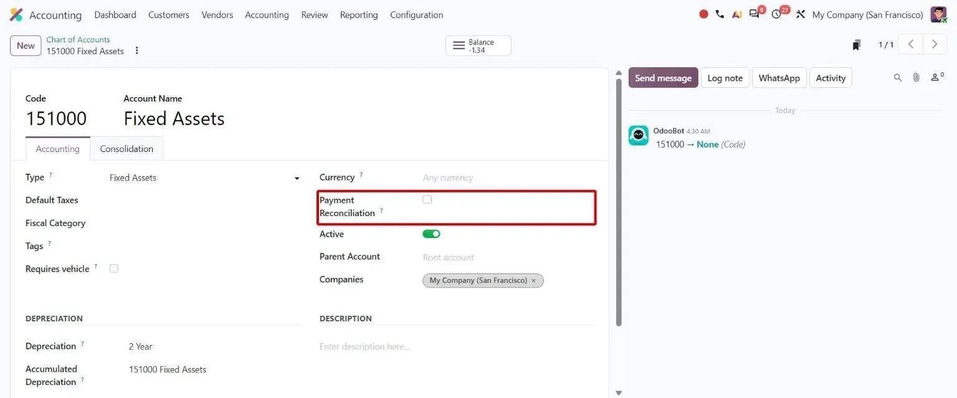Screen dimensions: 957x398
Task: Open the Balance stat button
Action: (478, 45)
